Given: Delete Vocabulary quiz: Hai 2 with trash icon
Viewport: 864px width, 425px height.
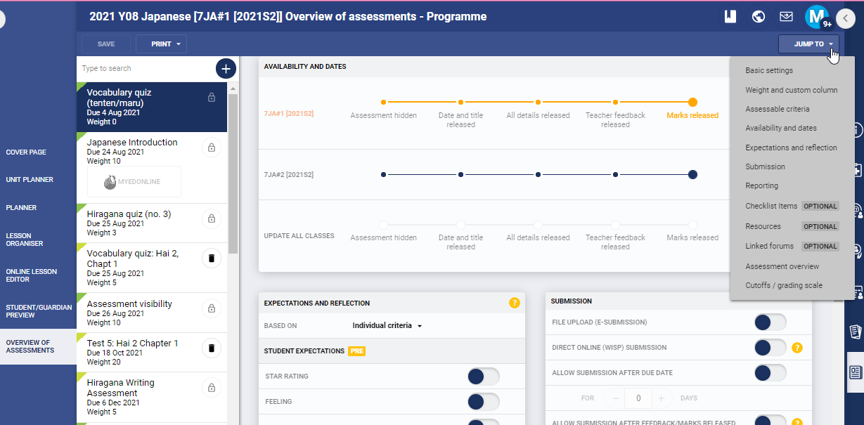Looking at the screenshot, I should [x=211, y=259].
